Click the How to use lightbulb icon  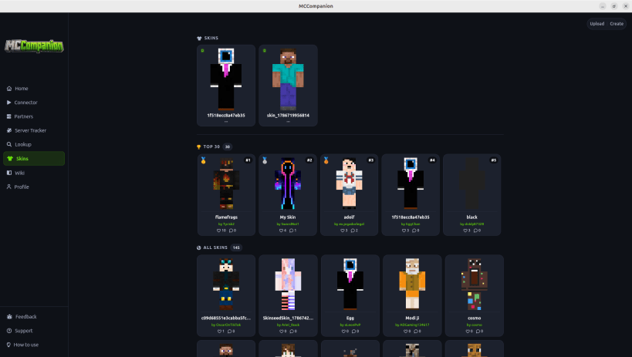coord(8,345)
